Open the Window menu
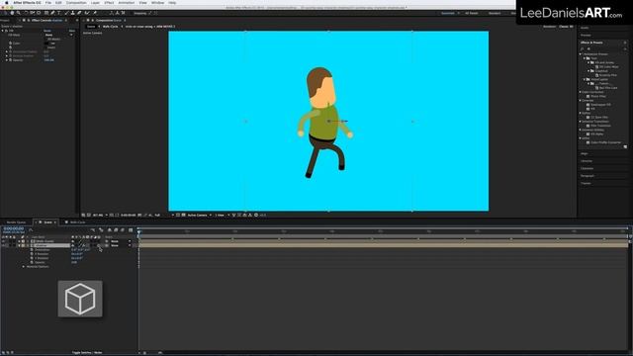This screenshot has width=633, height=356. point(158,3)
